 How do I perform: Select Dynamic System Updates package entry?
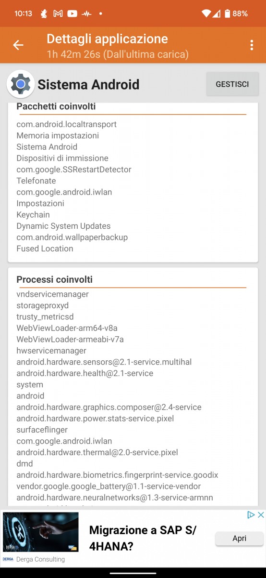pyautogui.click(x=63, y=226)
